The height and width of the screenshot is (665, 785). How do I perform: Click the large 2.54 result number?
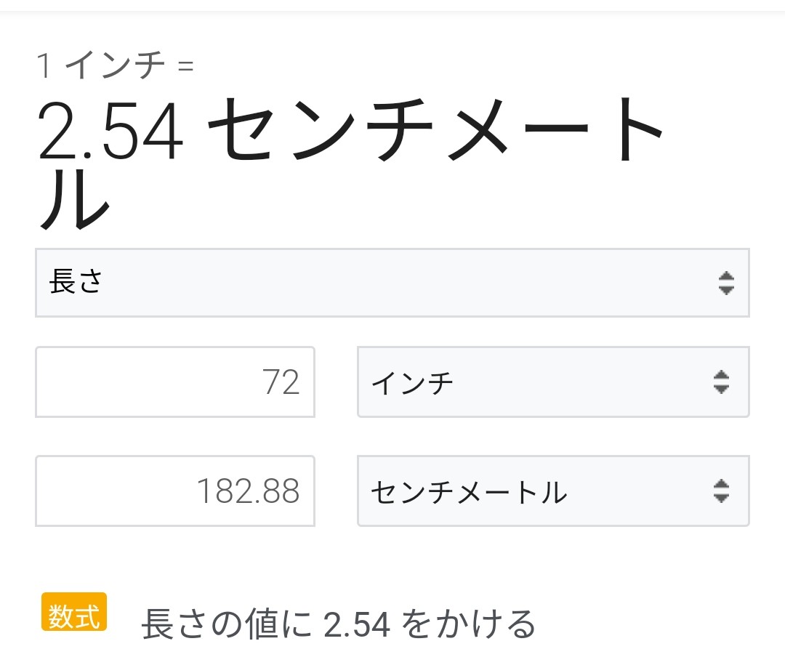point(110,132)
